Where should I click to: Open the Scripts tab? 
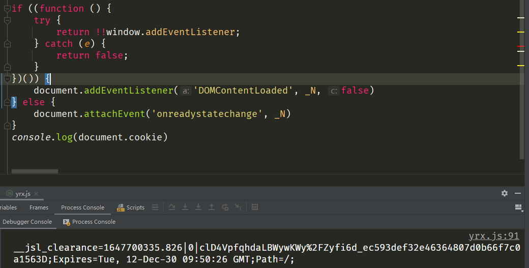click(x=131, y=207)
